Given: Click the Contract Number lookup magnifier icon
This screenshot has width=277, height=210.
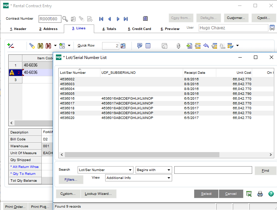Looking at the screenshot, I should (65, 19).
